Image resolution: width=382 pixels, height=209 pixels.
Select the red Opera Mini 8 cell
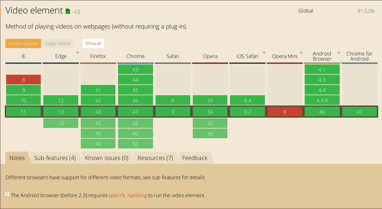pyautogui.click(x=284, y=112)
